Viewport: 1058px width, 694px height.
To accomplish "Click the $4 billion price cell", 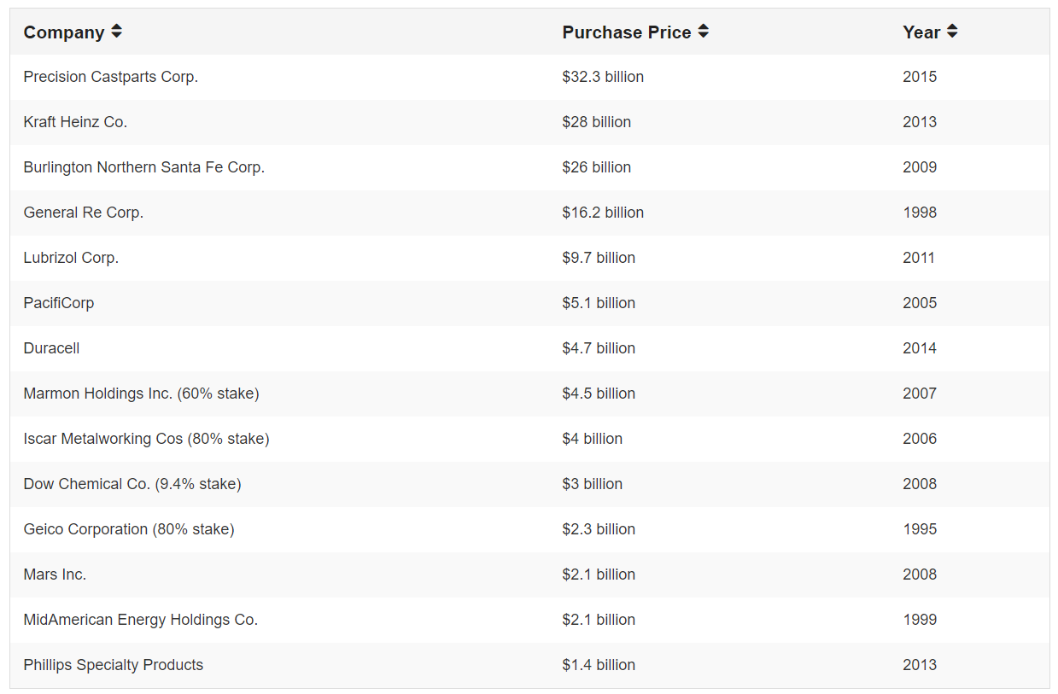I will click(593, 439).
